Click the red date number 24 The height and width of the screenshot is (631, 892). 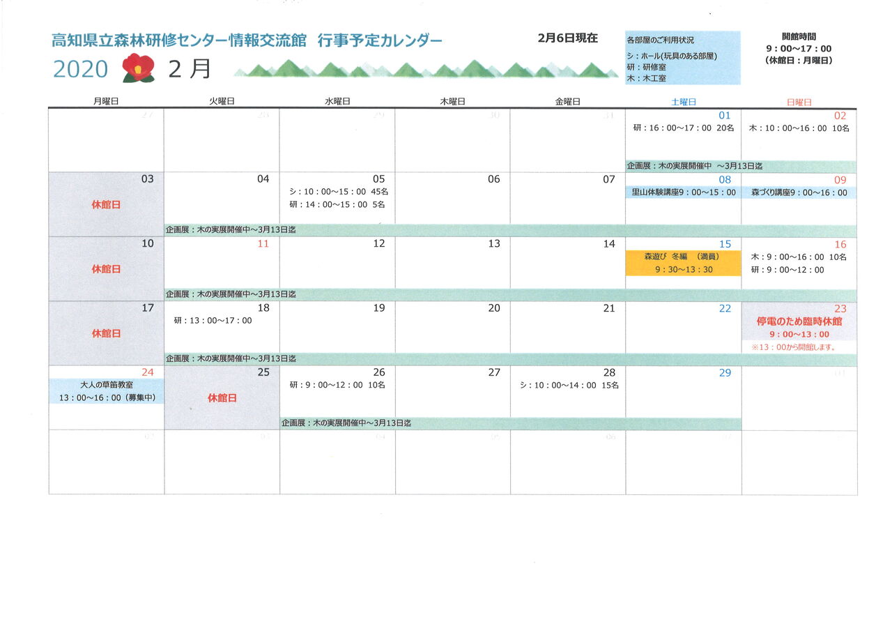(147, 372)
